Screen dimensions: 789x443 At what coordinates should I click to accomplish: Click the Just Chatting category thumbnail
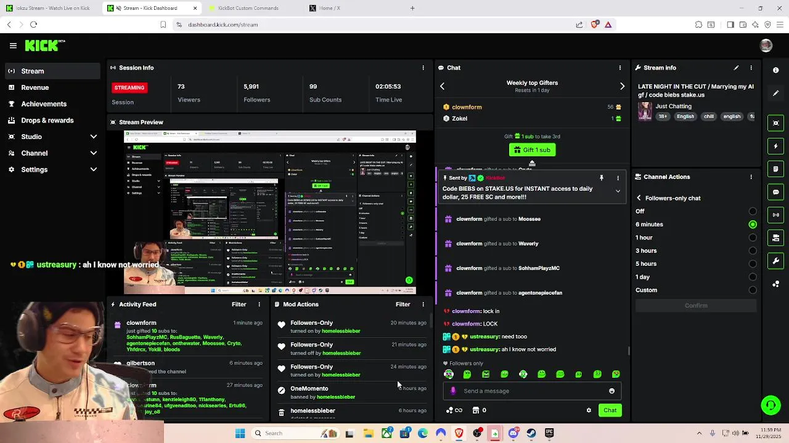[645, 111]
